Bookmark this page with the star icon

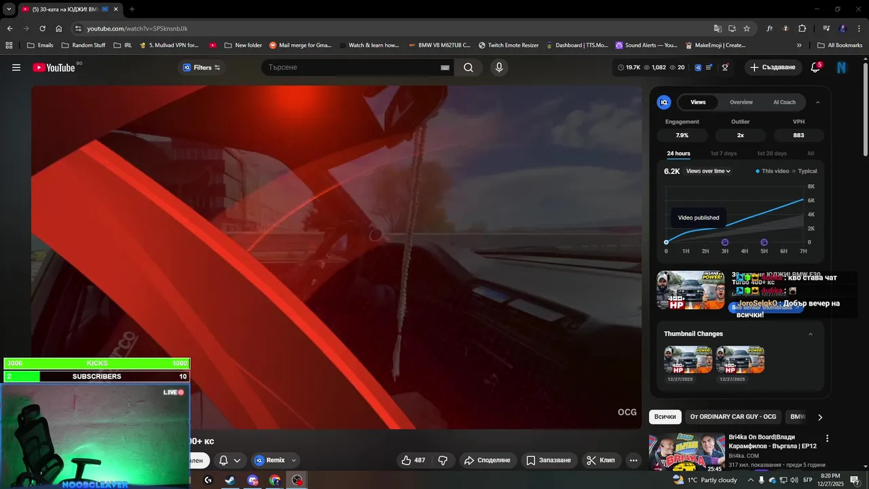pyautogui.click(x=747, y=29)
